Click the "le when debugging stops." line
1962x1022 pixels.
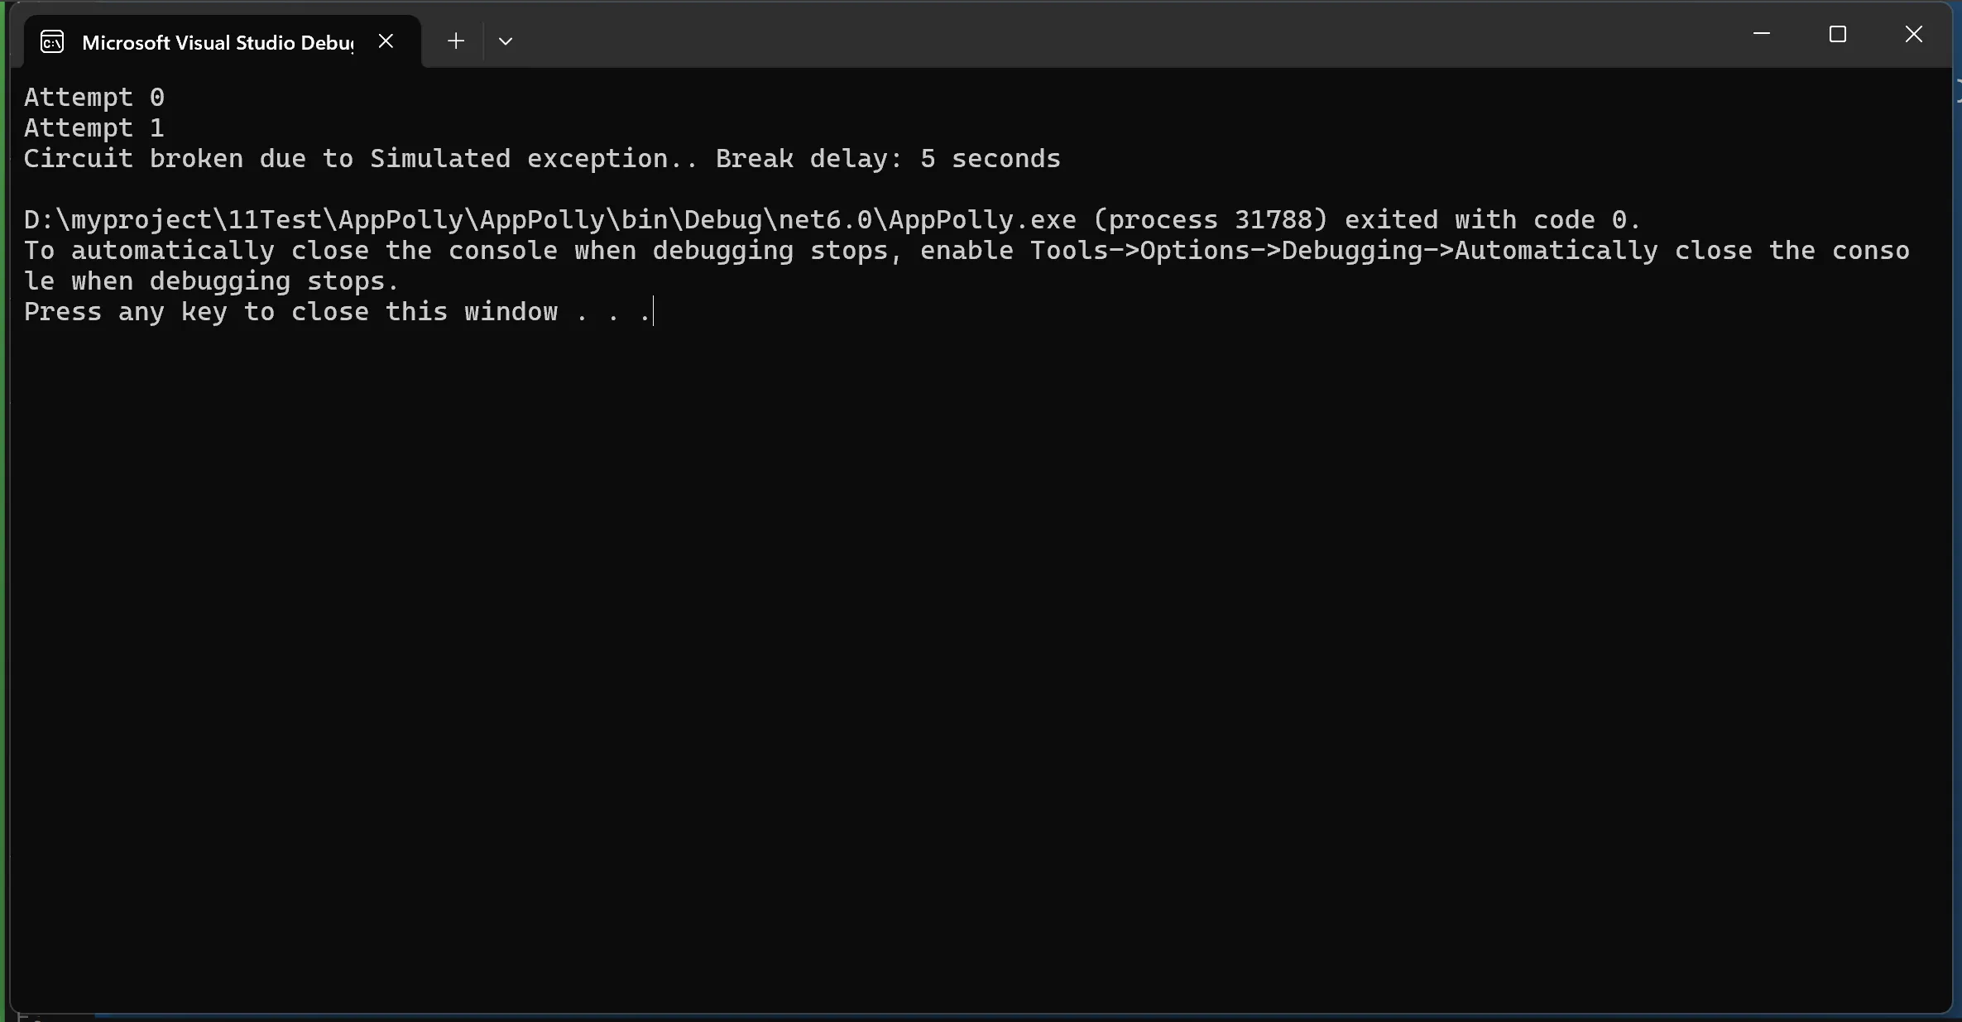click(x=211, y=281)
